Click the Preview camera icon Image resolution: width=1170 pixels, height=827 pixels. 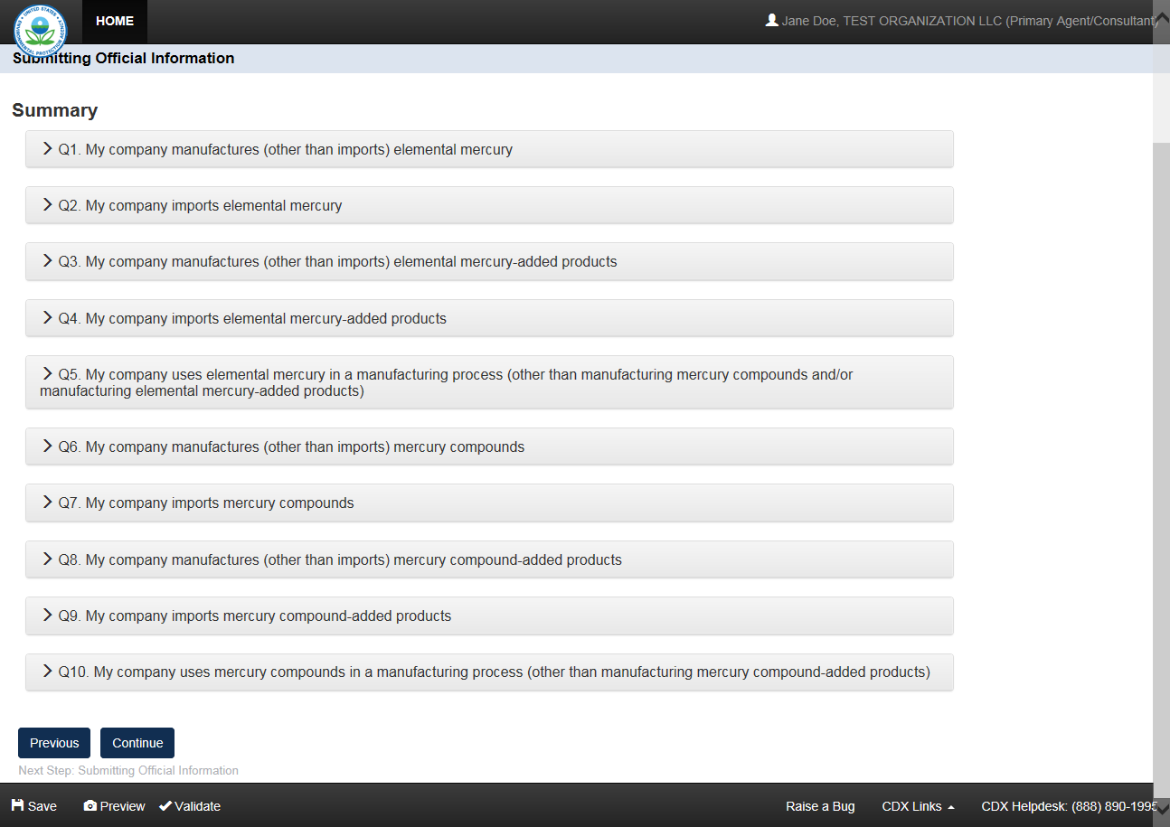click(x=90, y=805)
